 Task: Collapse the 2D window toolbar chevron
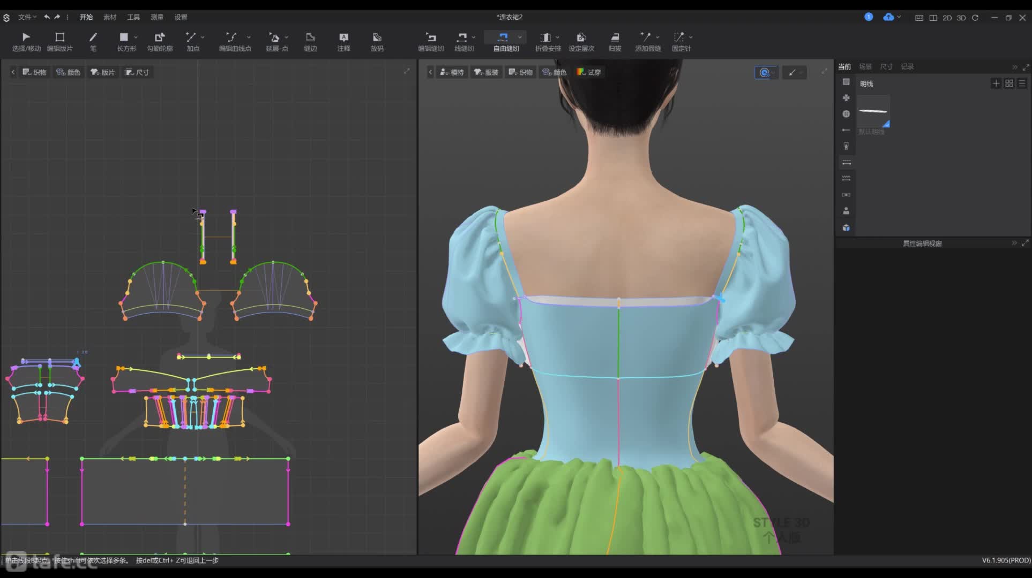coord(13,72)
